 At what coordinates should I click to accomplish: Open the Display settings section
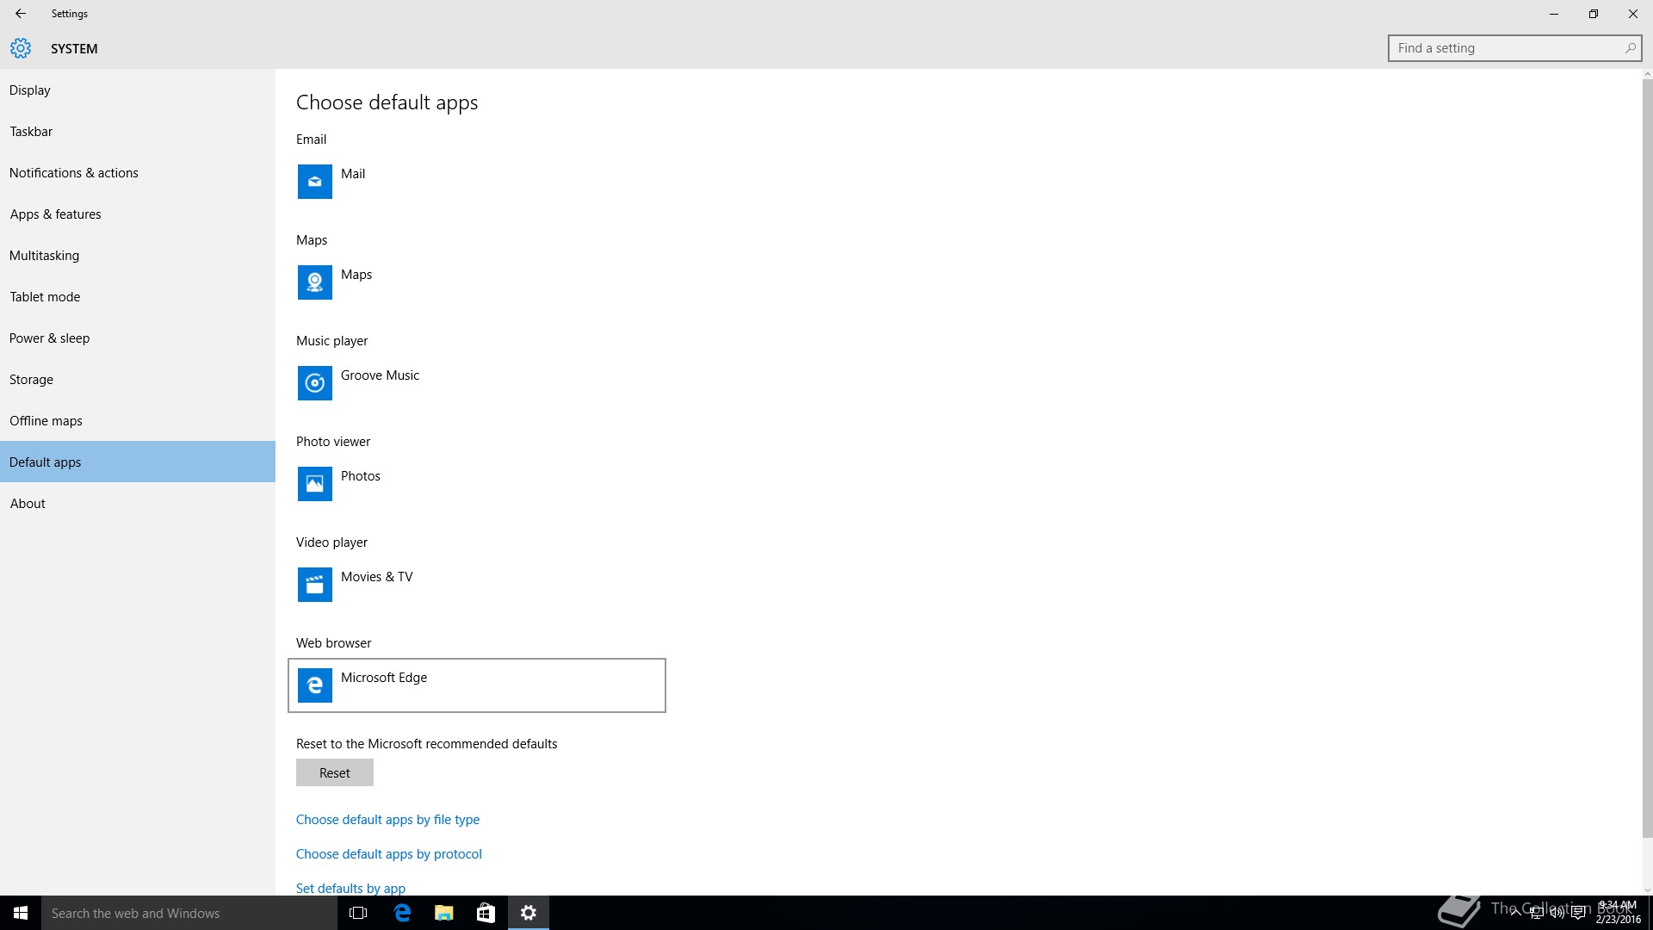(x=30, y=90)
